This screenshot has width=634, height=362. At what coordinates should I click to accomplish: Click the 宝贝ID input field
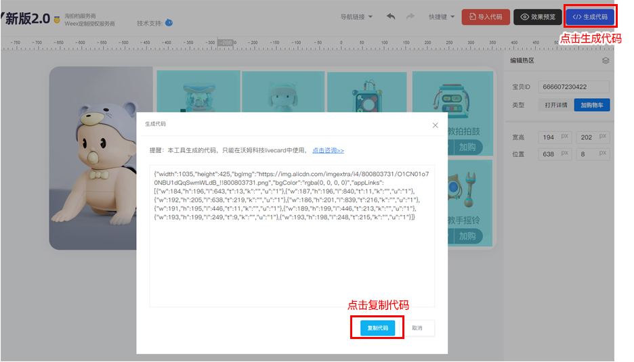(573, 87)
